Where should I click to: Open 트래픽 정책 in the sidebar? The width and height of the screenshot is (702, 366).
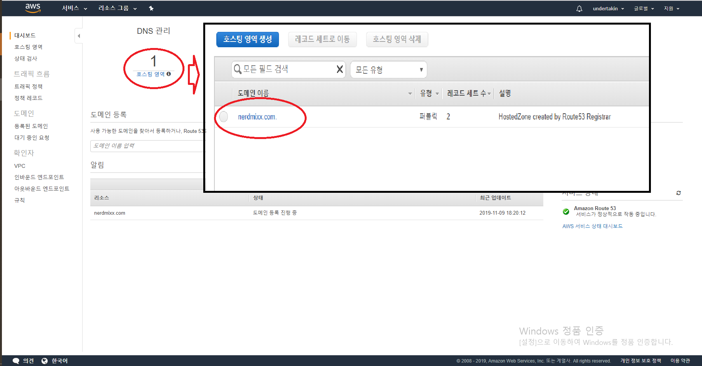pyautogui.click(x=28, y=86)
